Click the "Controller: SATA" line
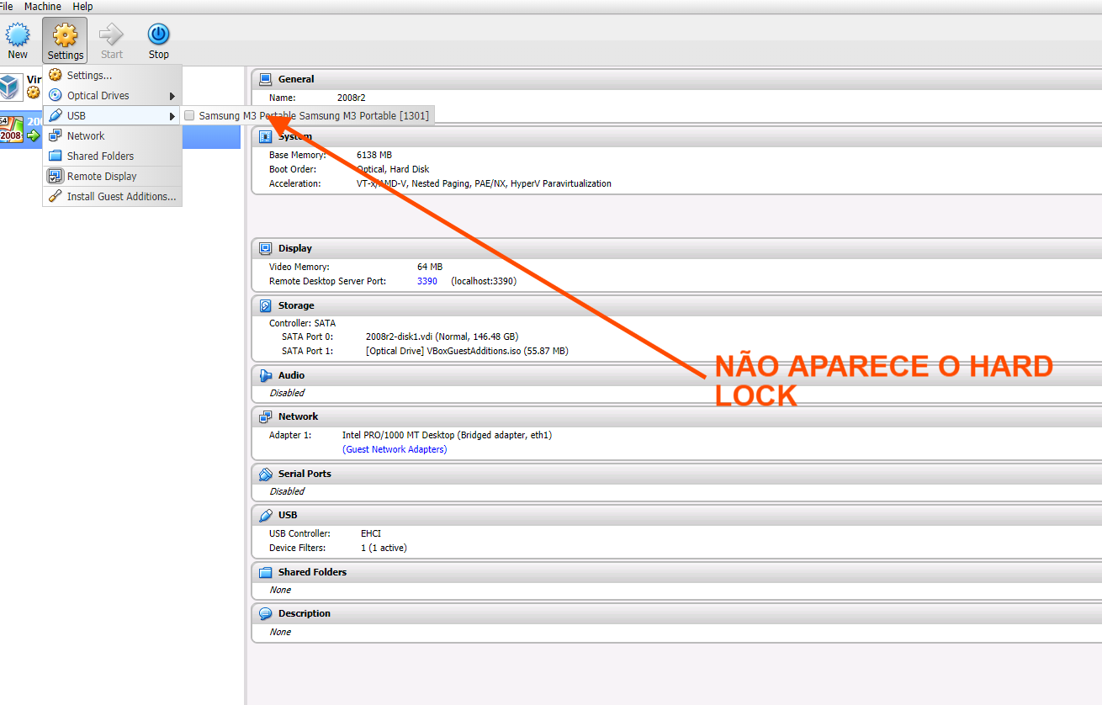 coord(302,323)
